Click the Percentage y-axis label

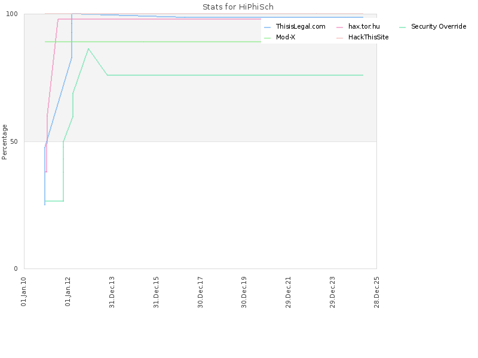coord(5,141)
